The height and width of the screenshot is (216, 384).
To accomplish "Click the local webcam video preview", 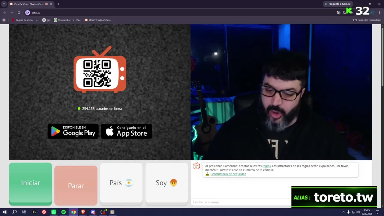I will 281,92.
